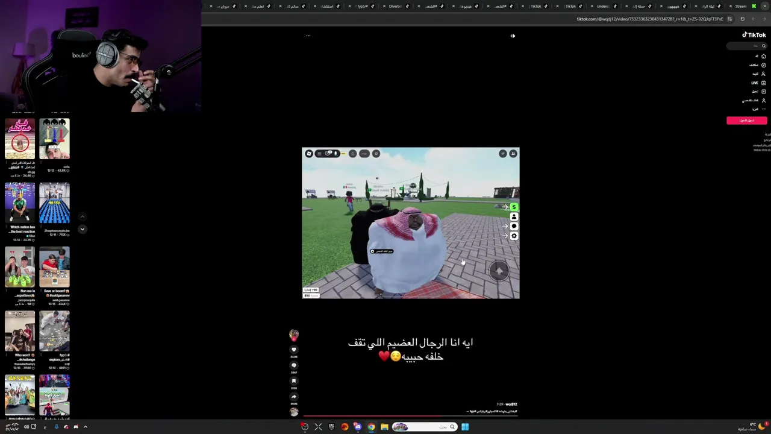This screenshot has height=434, width=771.
Task: Click the hashtag caption line under the video
Action: tap(493, 411)
